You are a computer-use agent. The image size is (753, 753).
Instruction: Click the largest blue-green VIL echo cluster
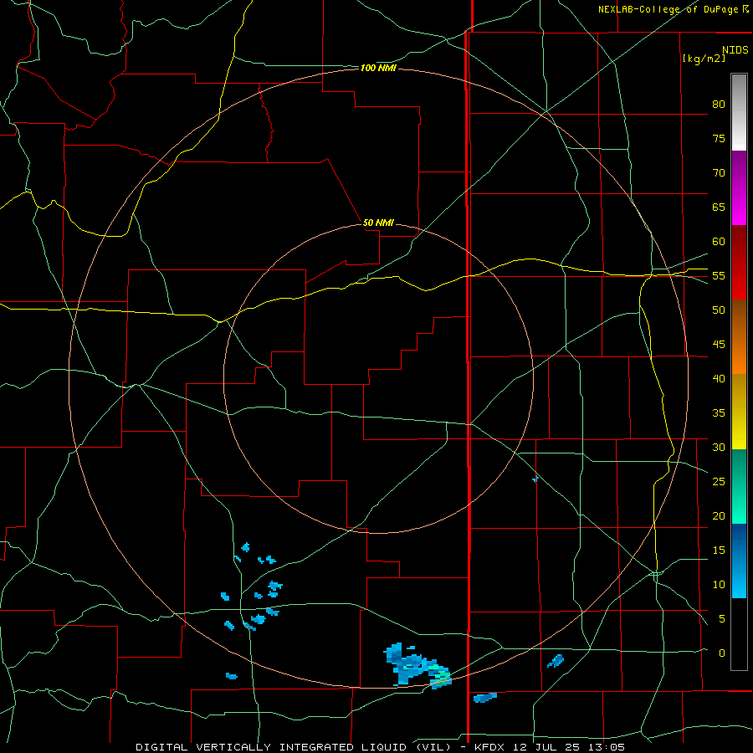click(x=417, y=665)
